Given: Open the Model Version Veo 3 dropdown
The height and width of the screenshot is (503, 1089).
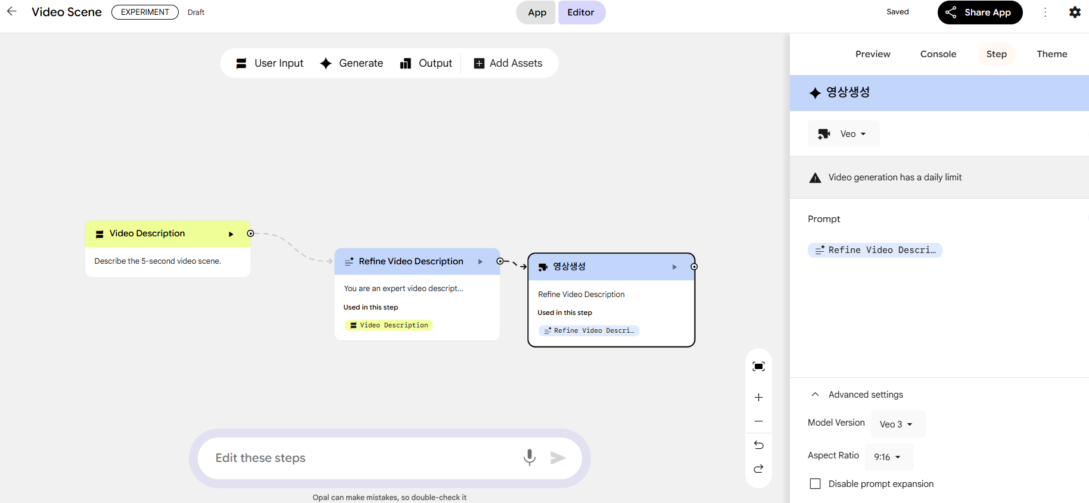Looking at the screenshot, I should pos(898,424).
